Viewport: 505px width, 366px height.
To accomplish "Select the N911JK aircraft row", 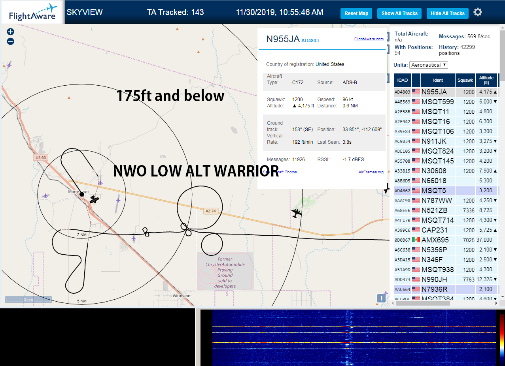I will 446,141.
